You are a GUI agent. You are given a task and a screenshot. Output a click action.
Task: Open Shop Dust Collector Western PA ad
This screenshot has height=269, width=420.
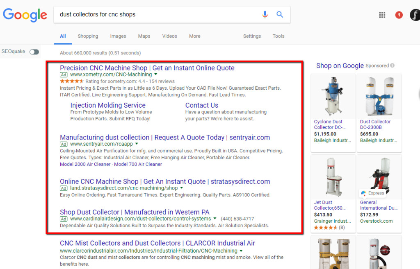coord(135,212)
